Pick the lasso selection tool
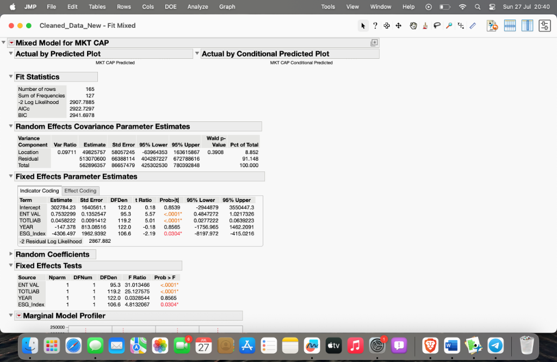 pos(437,26)
